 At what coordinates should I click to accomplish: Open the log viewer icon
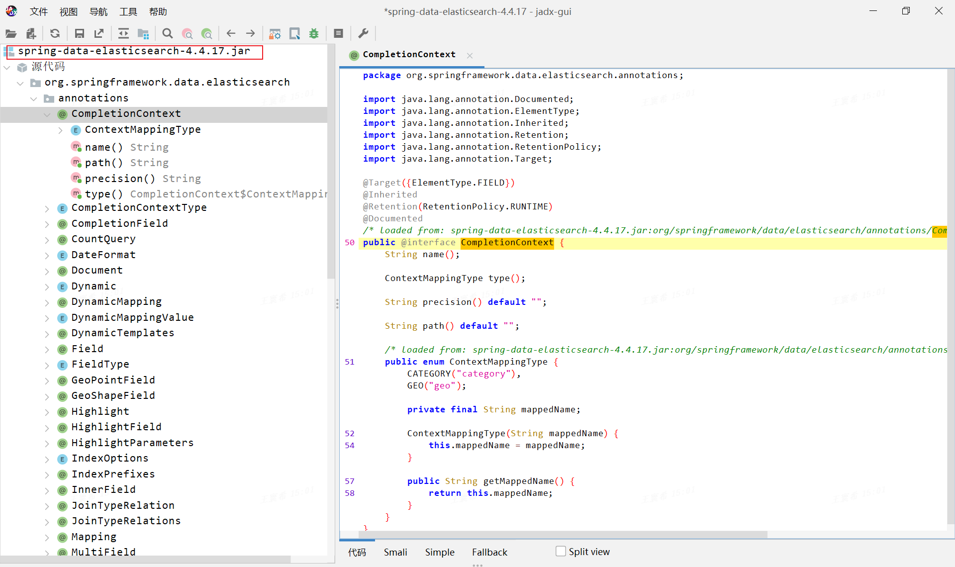click(x=338, y=33)
